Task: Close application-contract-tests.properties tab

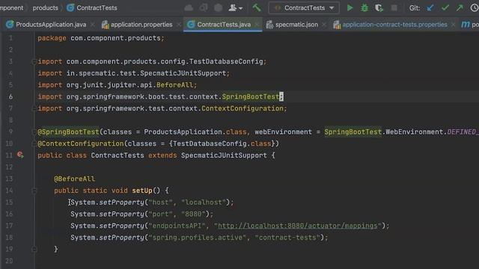Action: click(454, 25)
